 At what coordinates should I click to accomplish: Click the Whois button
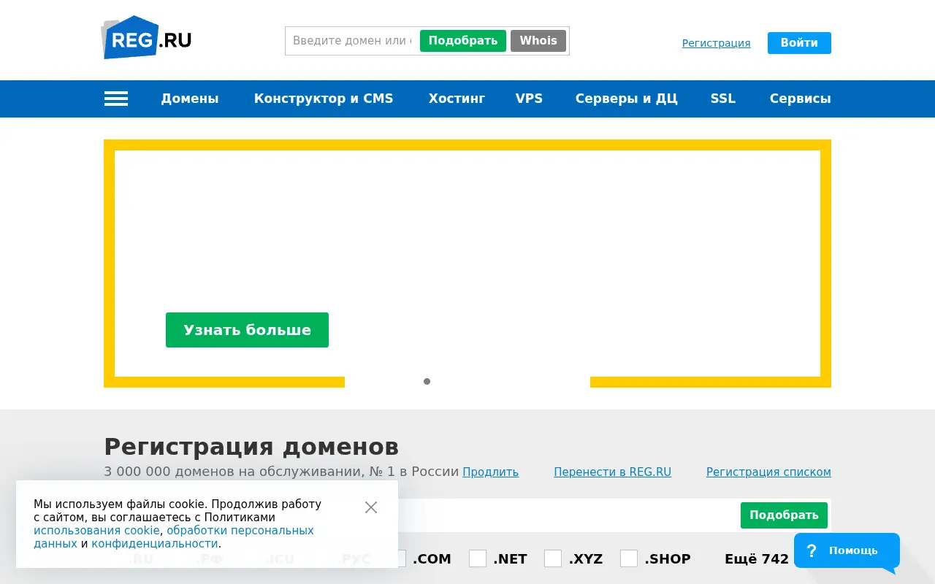pos(538,41)
